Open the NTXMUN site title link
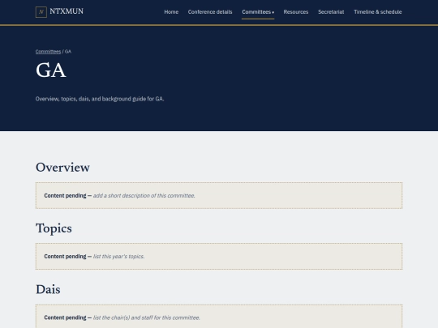Screen dimensions: 438x328 pos(67,11)
